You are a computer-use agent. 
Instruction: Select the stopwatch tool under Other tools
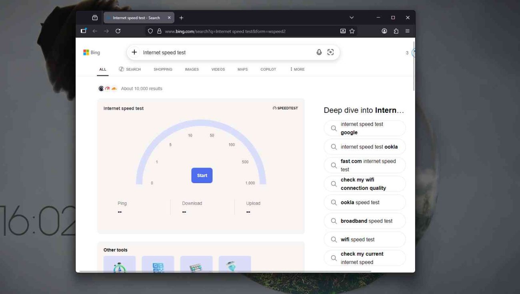click(120, 264)
